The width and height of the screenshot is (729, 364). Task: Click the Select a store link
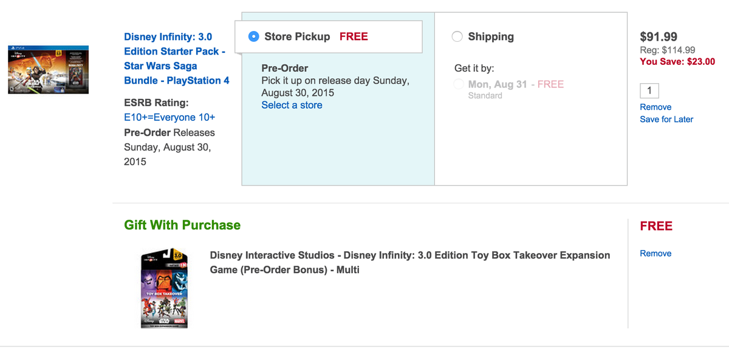[x=292, y=105]
